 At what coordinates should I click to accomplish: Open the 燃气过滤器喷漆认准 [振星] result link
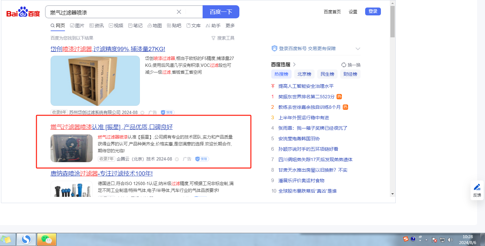(x=112, y=127)
